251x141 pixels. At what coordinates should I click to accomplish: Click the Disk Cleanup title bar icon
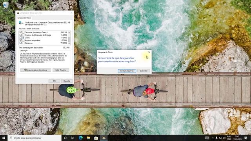[x=18, y=13]
